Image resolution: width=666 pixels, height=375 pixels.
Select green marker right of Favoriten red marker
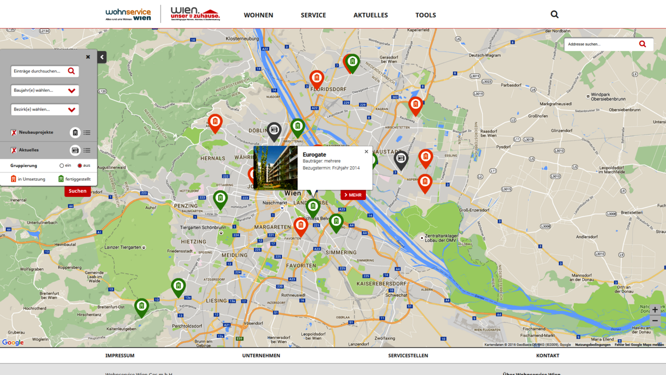tap(336, 223)
